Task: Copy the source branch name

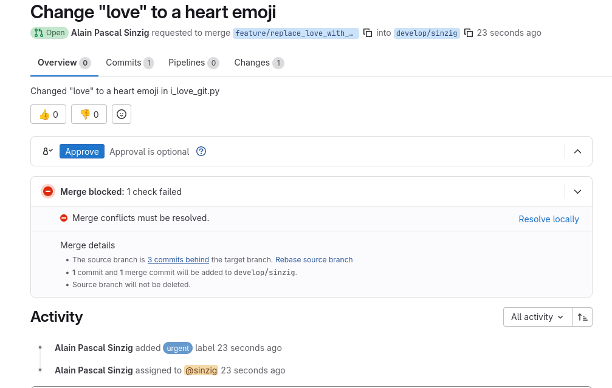Action: (367, 33)
